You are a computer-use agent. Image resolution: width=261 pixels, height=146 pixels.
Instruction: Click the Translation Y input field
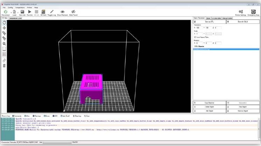click(209, 28)
